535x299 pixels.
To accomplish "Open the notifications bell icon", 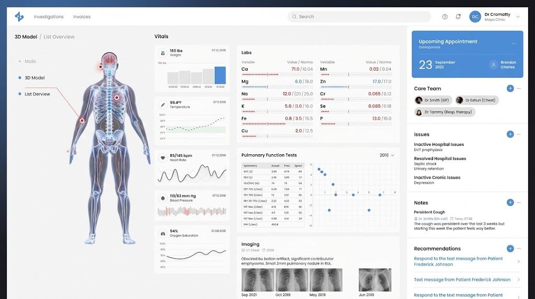I will coord(458,16).
